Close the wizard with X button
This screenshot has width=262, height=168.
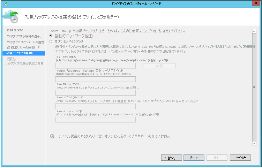(x=256, y=3)
